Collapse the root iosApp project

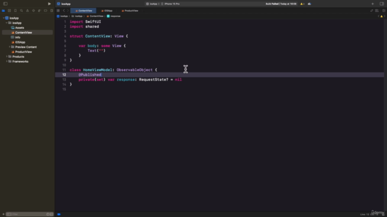coord(4,18)
